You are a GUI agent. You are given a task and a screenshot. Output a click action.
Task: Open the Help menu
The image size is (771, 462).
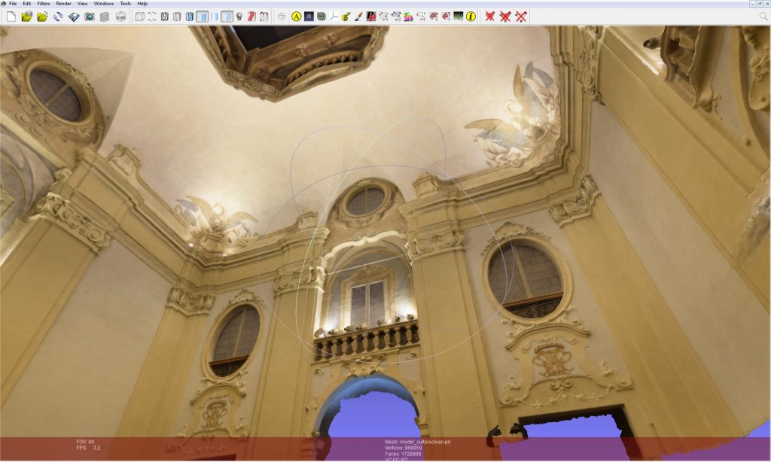pyautogui.click(x=142, y=4)
